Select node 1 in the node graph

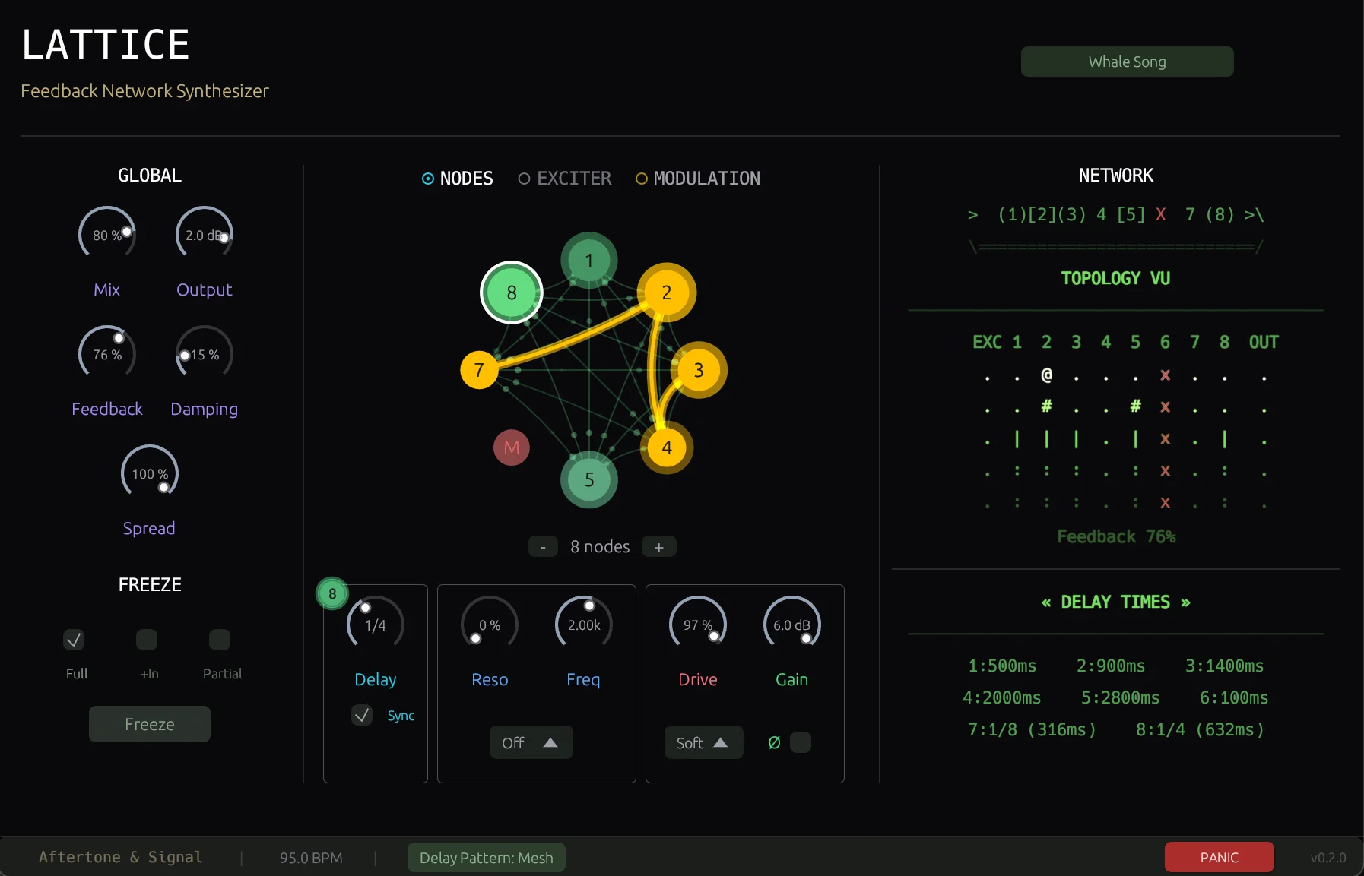[x=588, y=261]
